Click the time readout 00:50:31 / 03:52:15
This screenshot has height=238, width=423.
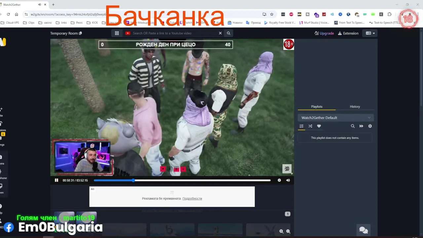[x=75, y=180]
